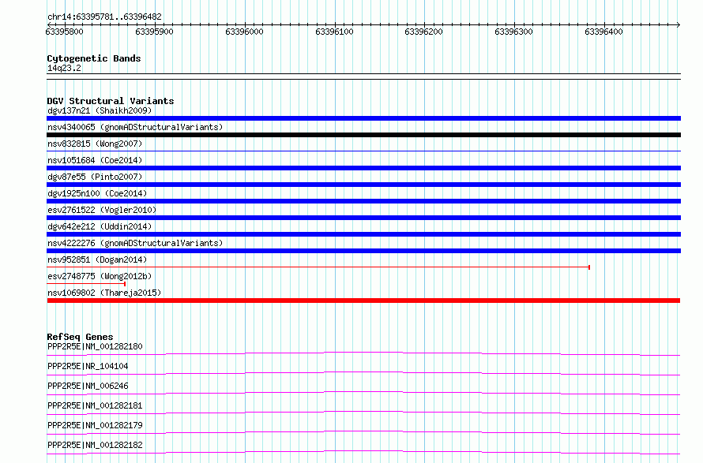The width and height of the screenshot is (703, 463).
Task: Click the 14q23.2 band label
Action: tap(64, 68)
